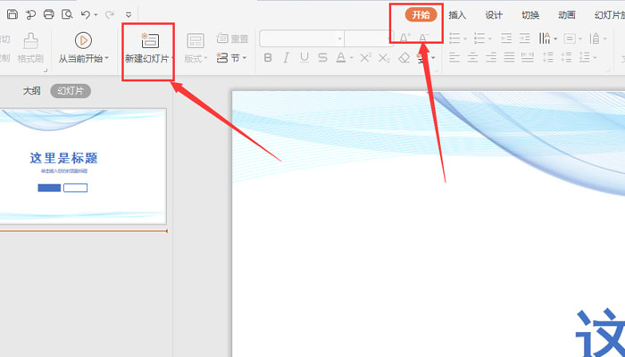Click the eraser clear formatting icon
The image size is (625, 357).
[404, 58]
